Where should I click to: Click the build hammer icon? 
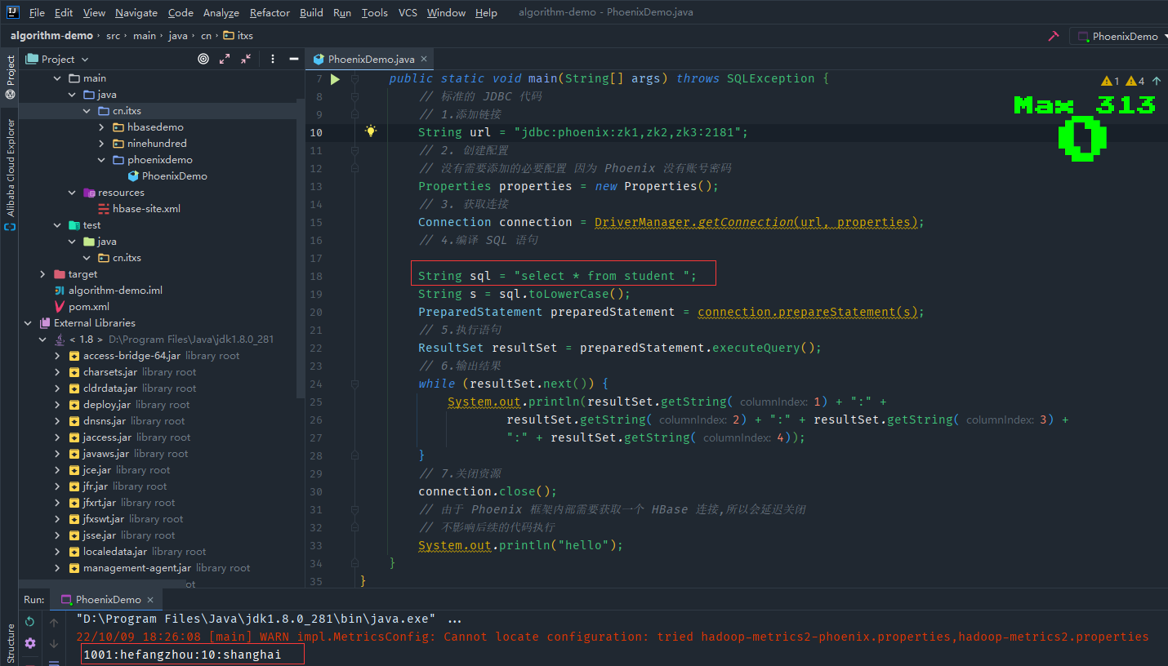point(1054,36)
